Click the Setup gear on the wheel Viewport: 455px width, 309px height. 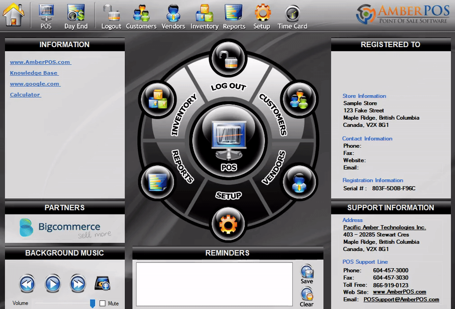(228, 224)
